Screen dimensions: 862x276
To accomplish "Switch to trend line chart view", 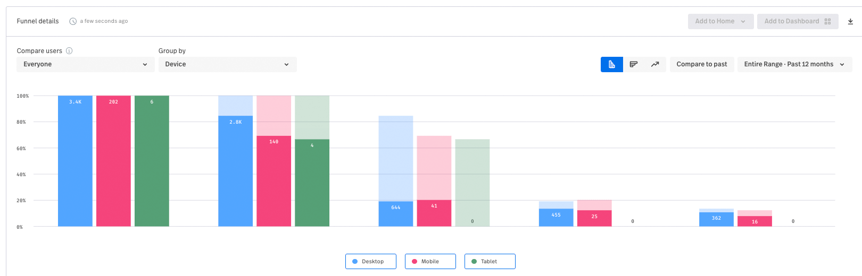I will tap(655, 64).
